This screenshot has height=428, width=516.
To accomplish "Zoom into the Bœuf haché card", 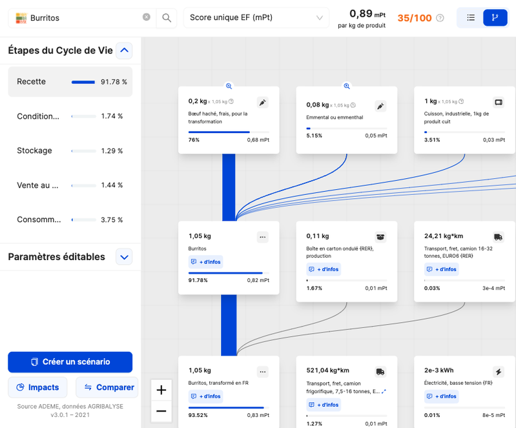I will (x=229, y=86).
